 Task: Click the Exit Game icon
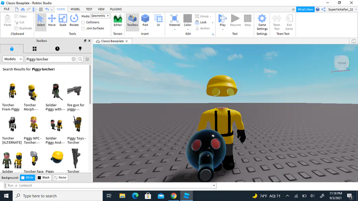(289, 22)
